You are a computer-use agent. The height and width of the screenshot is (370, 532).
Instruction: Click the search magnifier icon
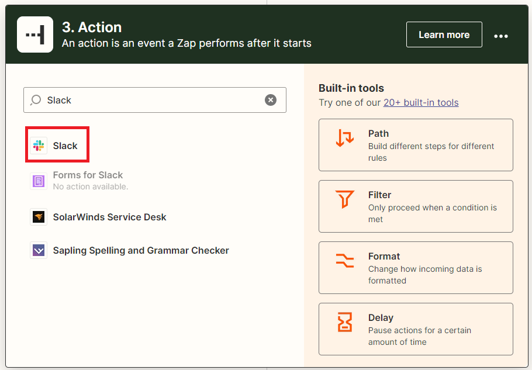[35, 100]
